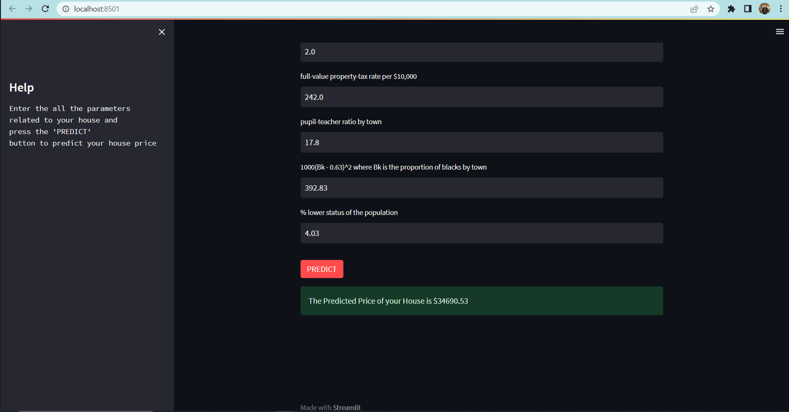The height and width of the screenshot is (412, 789).
Task: Click the share icon in the address bar
Action: tap(694, 9)
